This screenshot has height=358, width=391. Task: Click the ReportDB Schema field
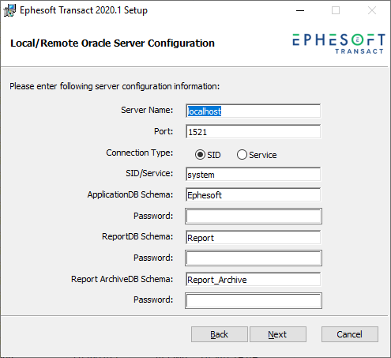click(253, 237)
